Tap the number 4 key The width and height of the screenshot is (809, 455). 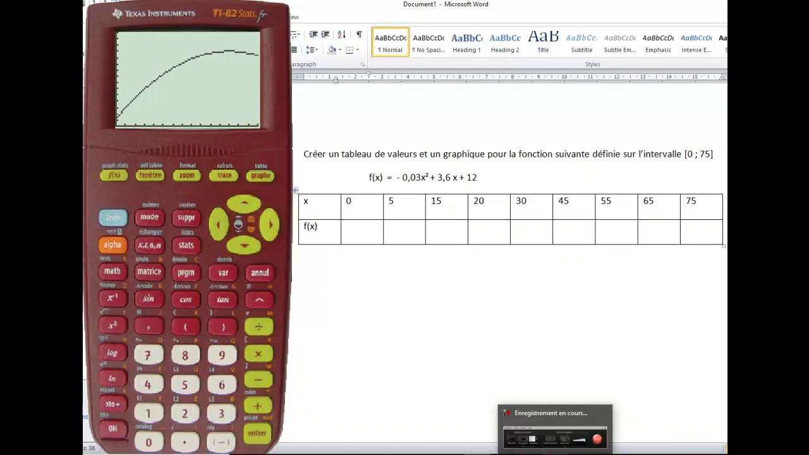click(x=148, y=385)
